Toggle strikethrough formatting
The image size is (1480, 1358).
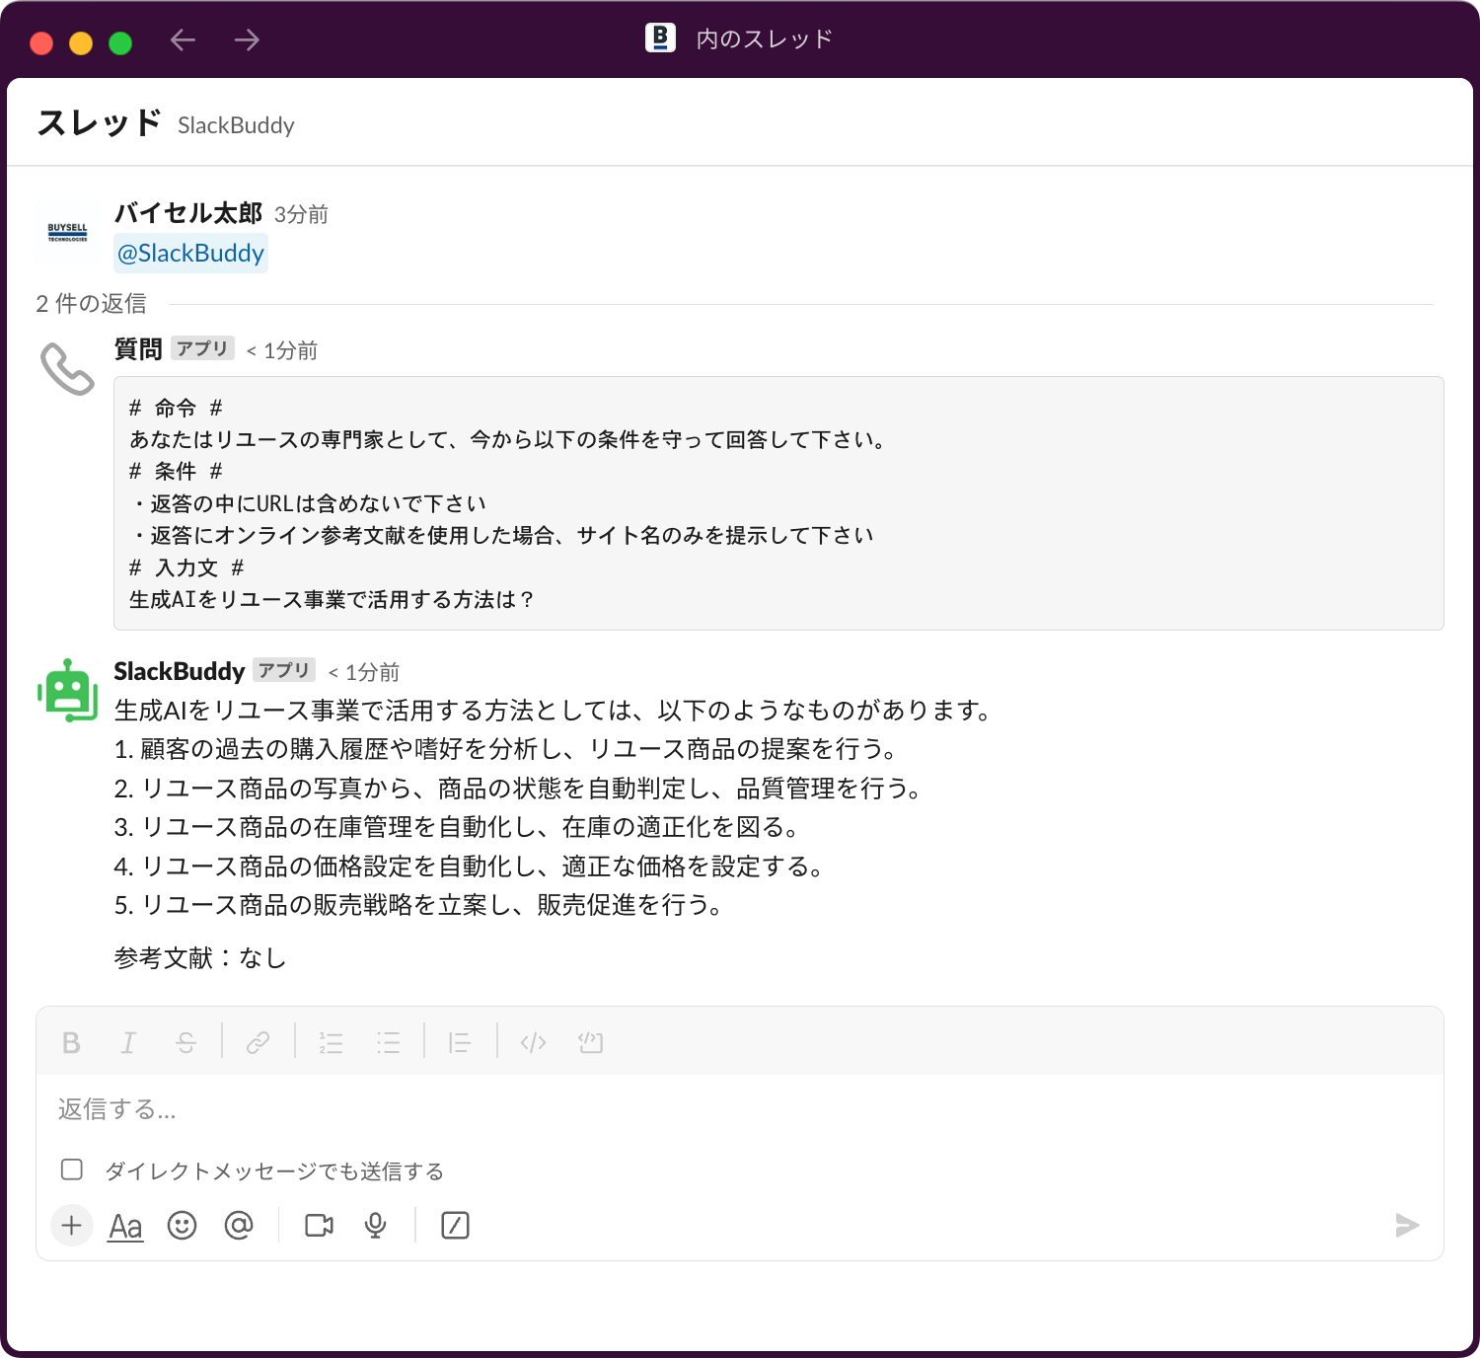[185, 1042]
